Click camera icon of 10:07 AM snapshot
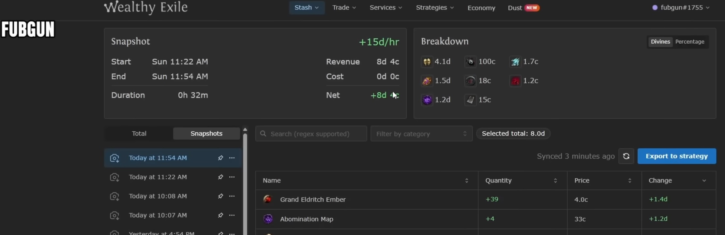Viewport: 725px width, 235px height. [x=114, y=216]
